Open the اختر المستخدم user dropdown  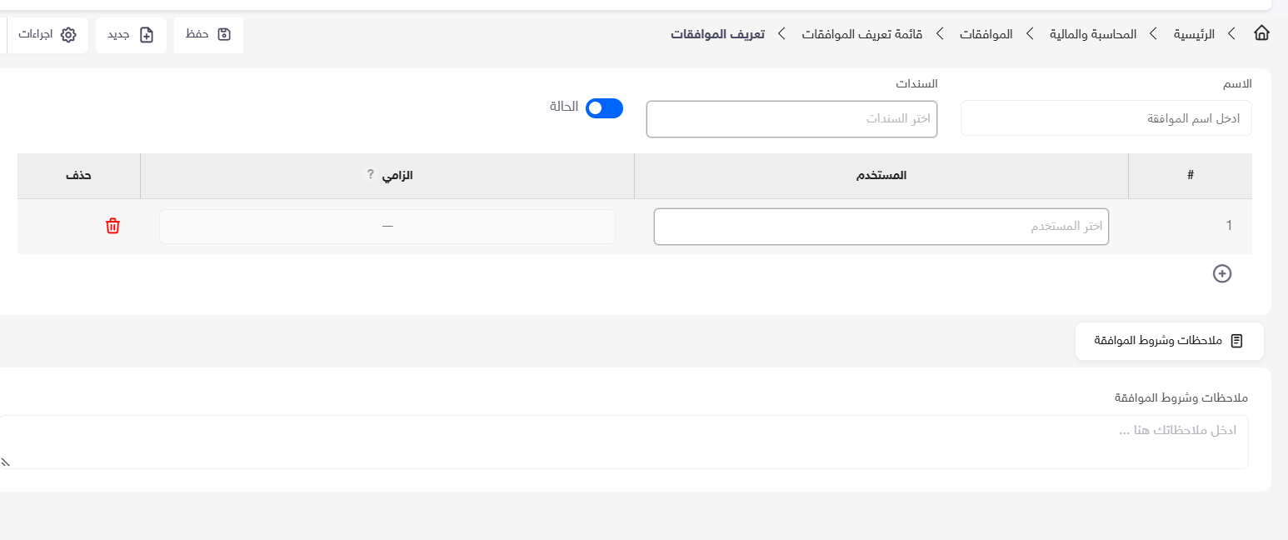[x=881, y=227]
